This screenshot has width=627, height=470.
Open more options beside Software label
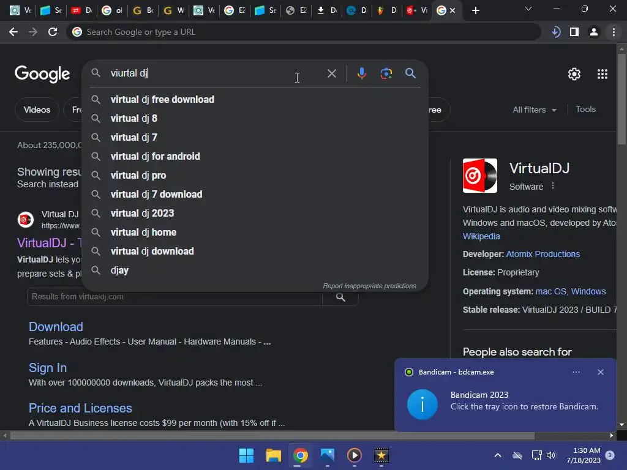(553, 186)
